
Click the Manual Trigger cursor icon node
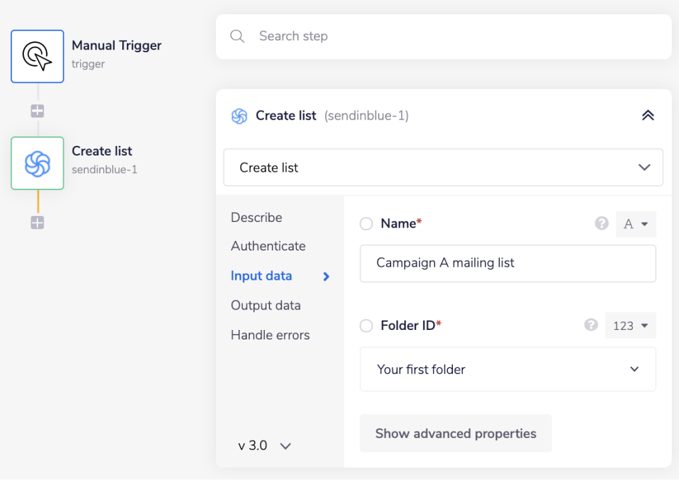point(37,56)
